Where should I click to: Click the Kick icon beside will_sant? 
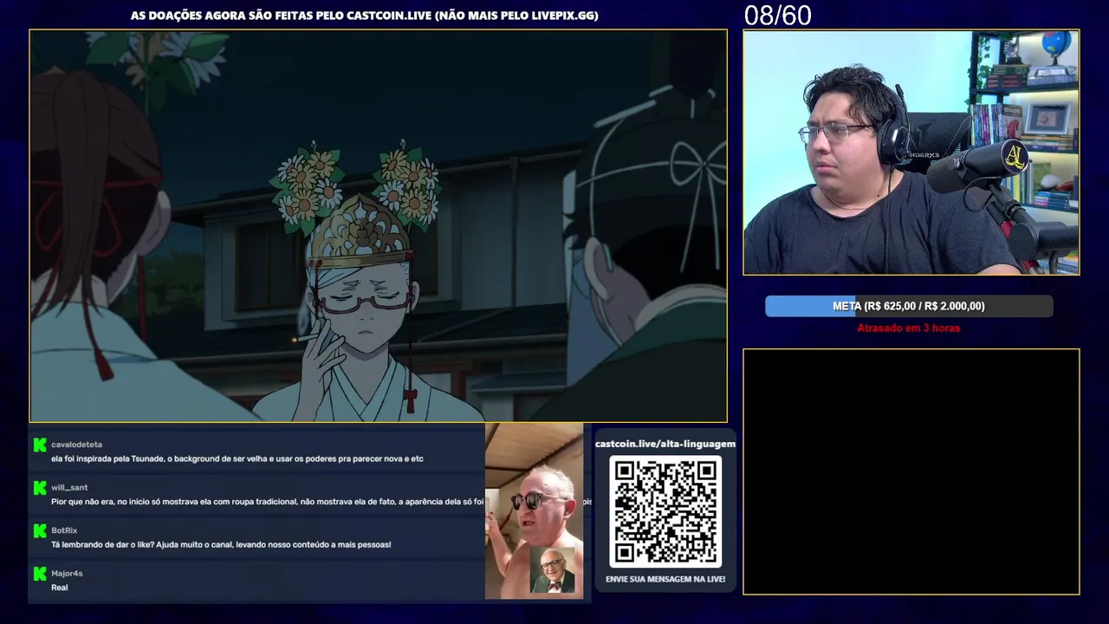(40, 488)
